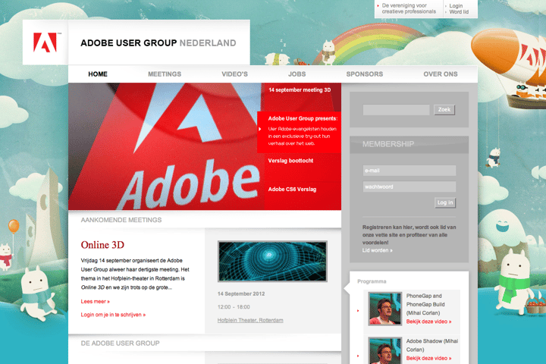The height and width of the screenshot is (364, 546).
Task: Click the 'AANKOMENDE MEETINGS' section heading
Action: click(x=121, y=220)
